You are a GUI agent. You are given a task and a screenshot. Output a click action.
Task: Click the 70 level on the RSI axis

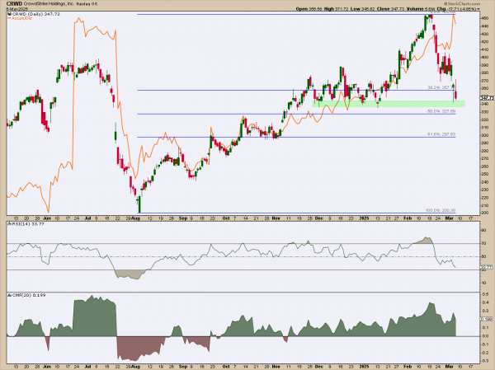click(x=484, y=243)
